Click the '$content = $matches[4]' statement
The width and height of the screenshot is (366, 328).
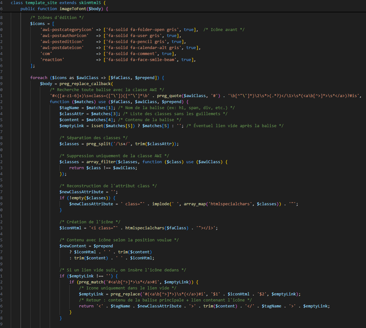coord(87,120)
